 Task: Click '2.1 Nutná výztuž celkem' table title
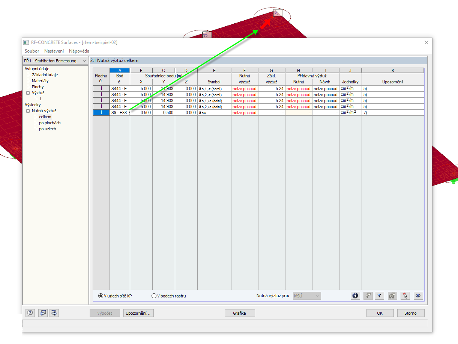(x=114, y=60)
